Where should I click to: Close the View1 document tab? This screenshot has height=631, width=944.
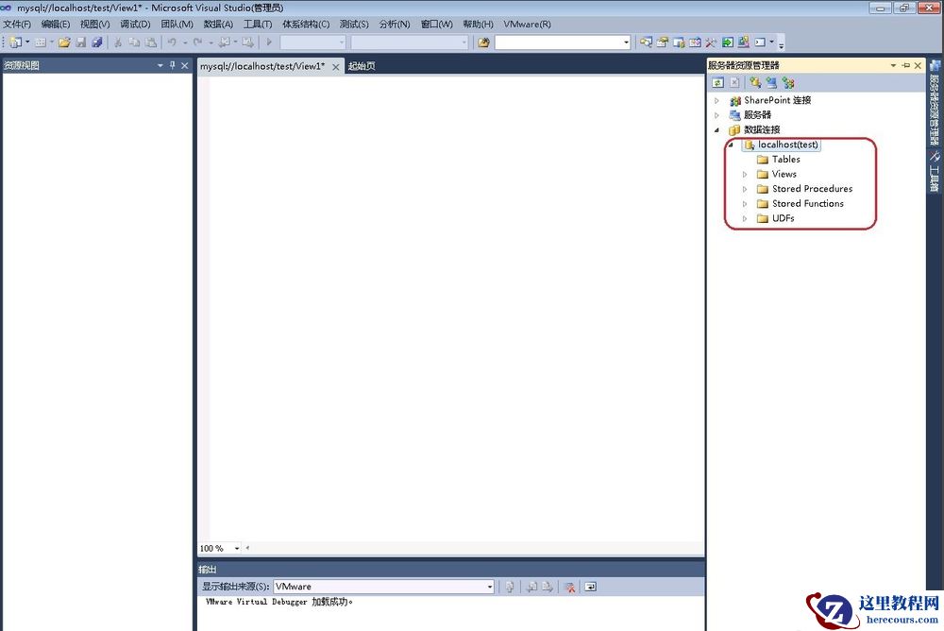tap(336, 66)
